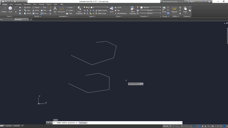228x128 pixels.
Task: Switch to Layout2 tab
Action: point(16,126)
